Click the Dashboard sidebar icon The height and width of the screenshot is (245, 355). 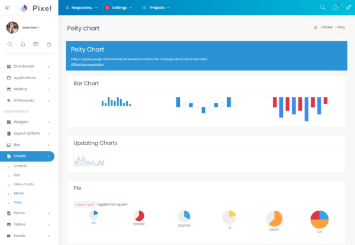point(9,66)
